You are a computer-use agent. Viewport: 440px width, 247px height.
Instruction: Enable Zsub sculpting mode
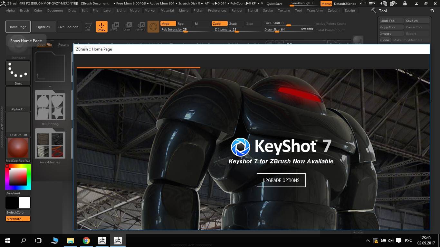pos(233,23)
